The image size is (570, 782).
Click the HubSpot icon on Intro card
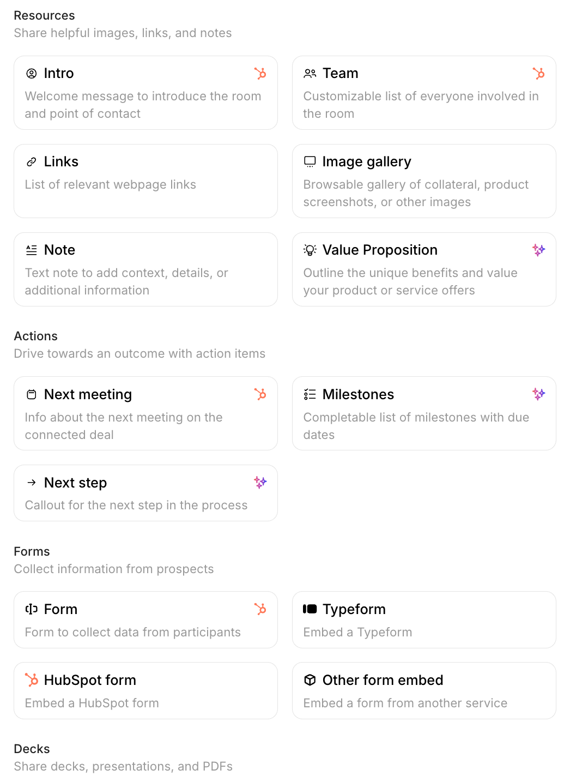tap(260, 73)
